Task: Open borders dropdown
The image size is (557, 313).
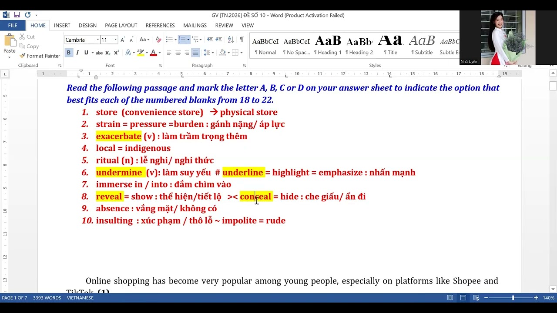Action: [x=241, y=53]
